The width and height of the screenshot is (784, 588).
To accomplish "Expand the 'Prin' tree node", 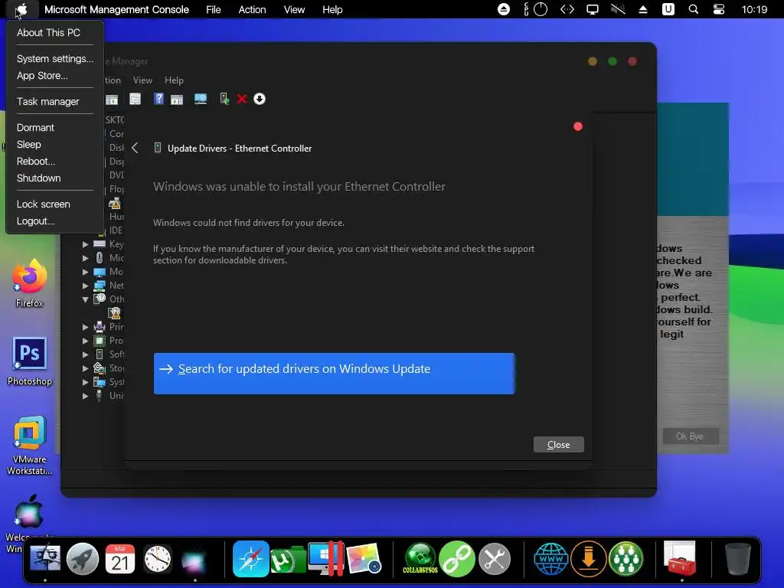I will coord(86,327).
